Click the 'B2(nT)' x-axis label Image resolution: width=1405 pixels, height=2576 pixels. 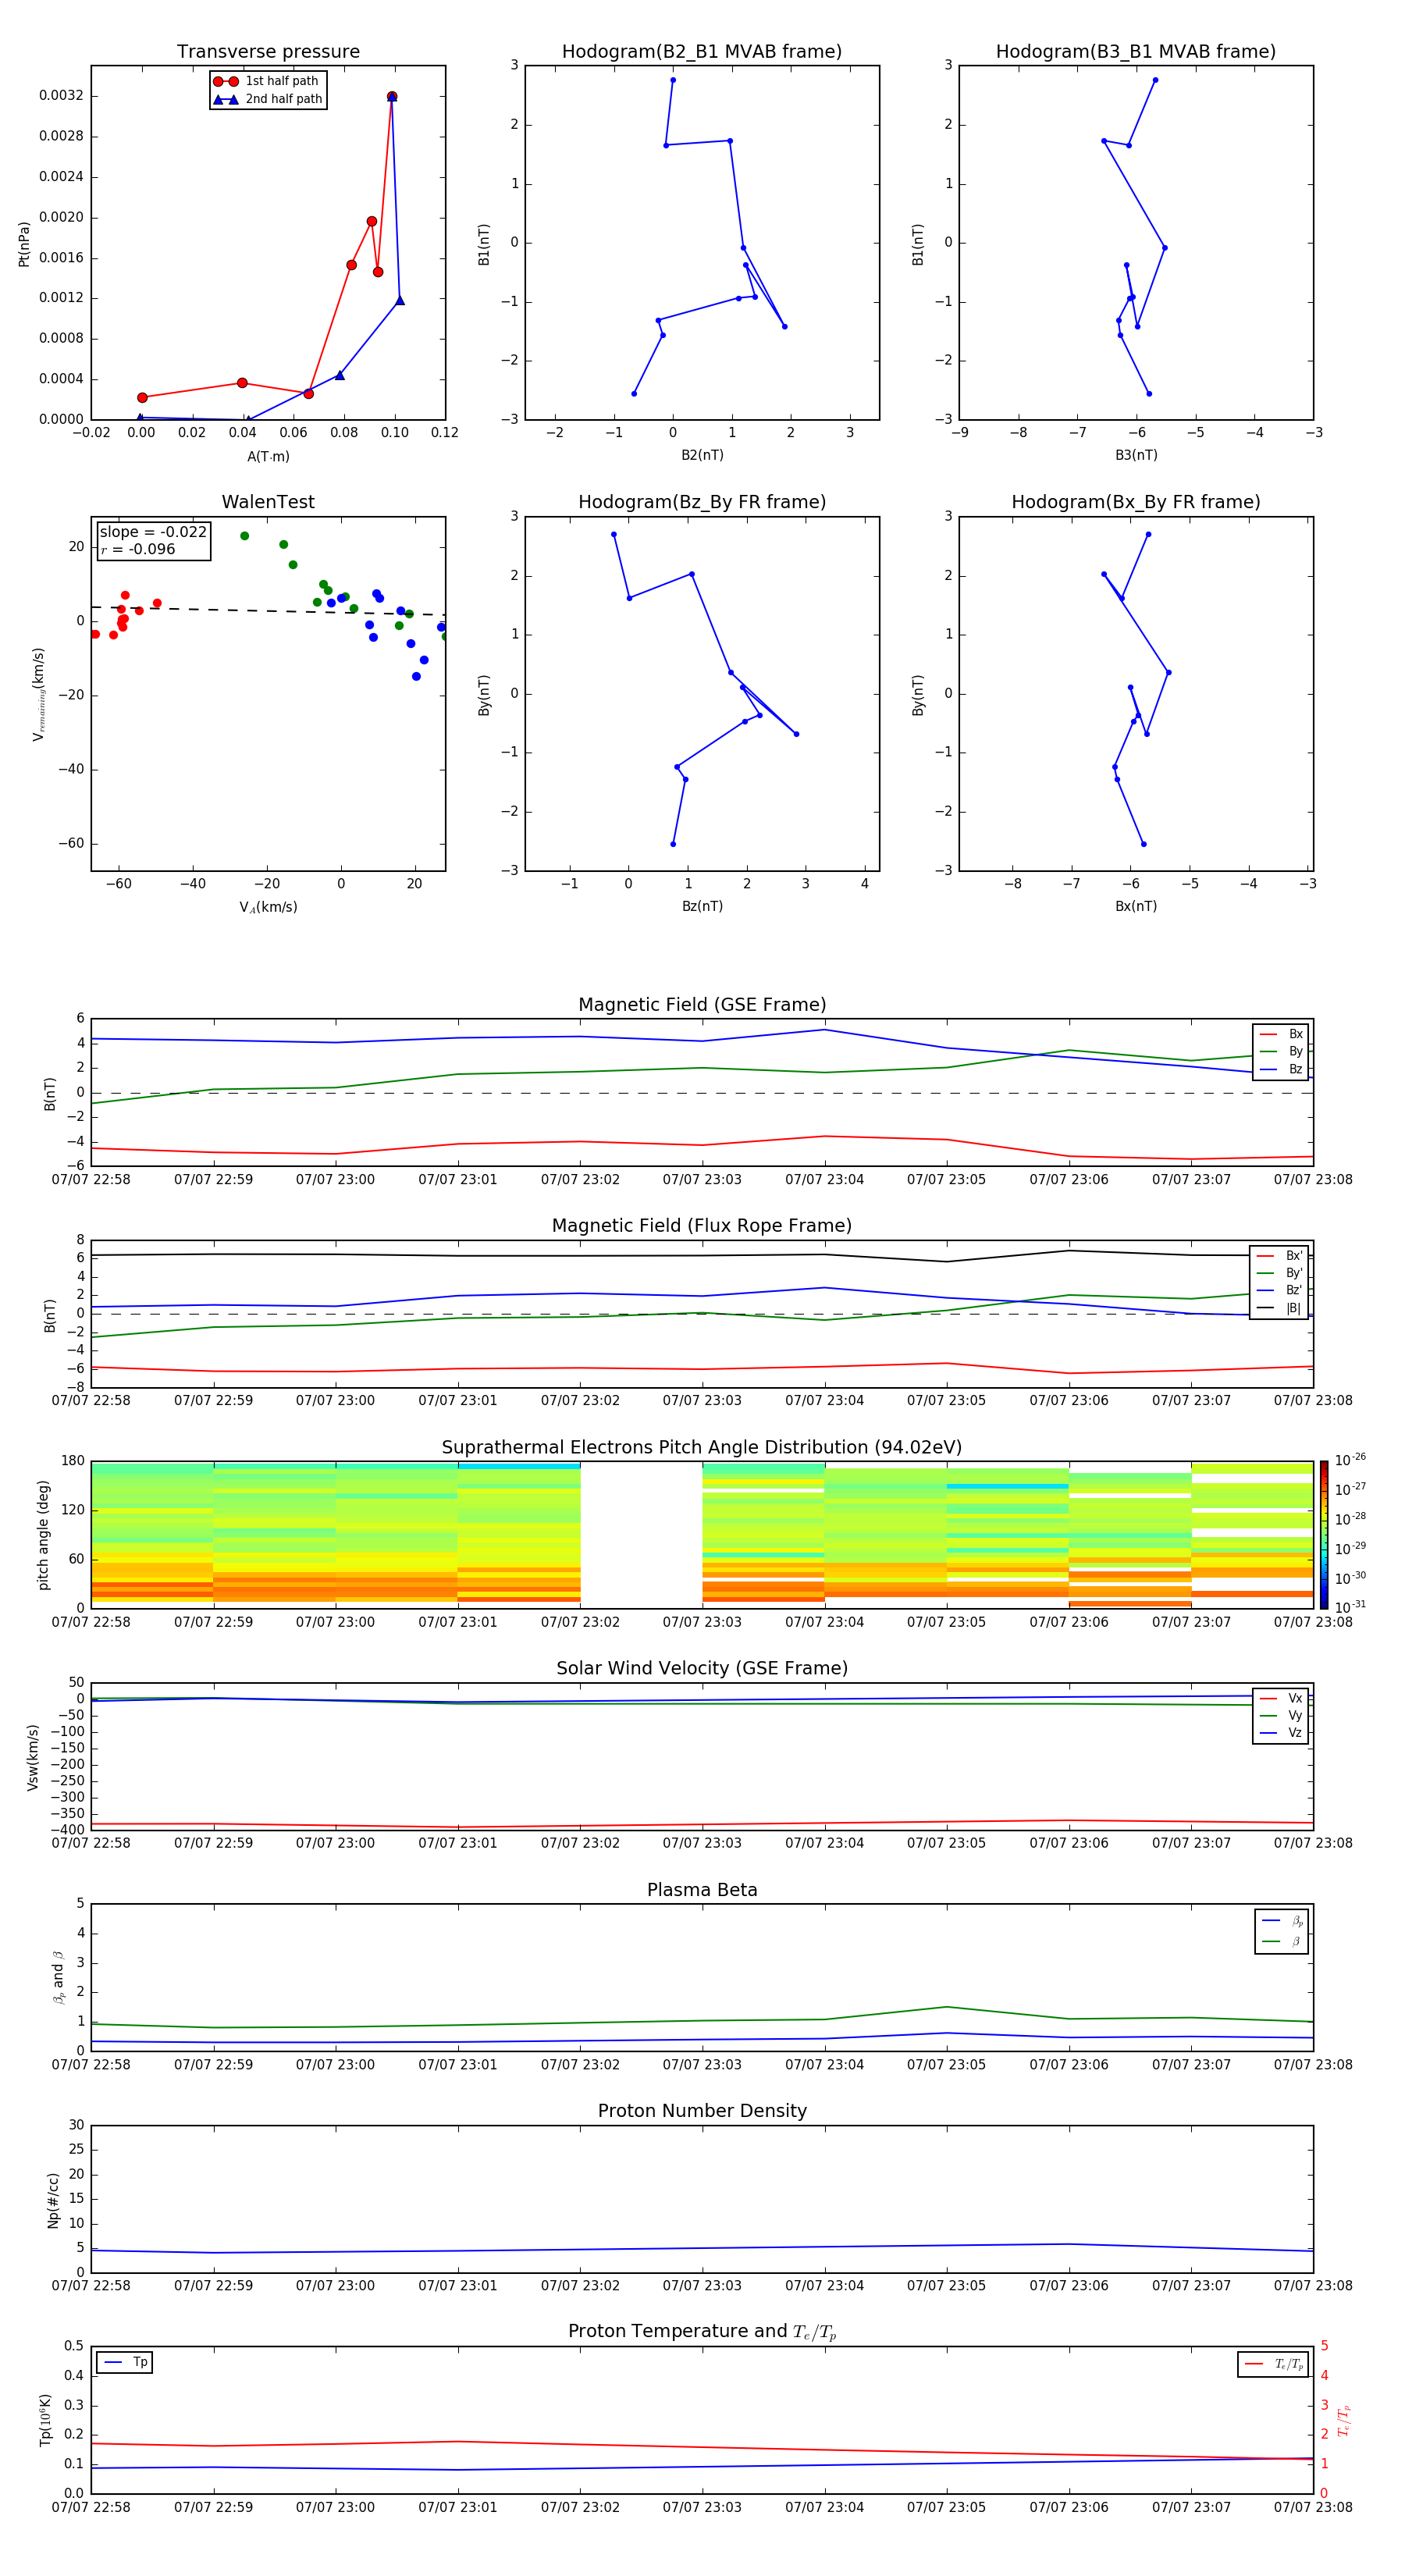pos(702,455)
